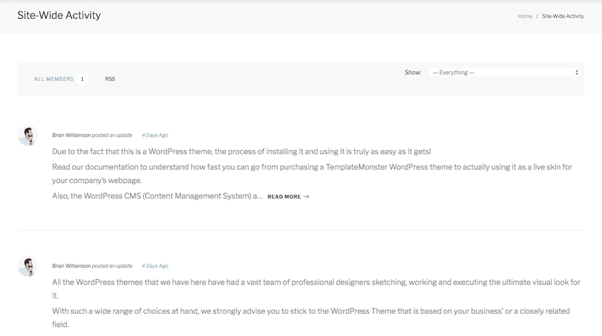Click the arrow icon beside READ MORE
The height and width of the screenshot is (336, 602).
[306, 197]
